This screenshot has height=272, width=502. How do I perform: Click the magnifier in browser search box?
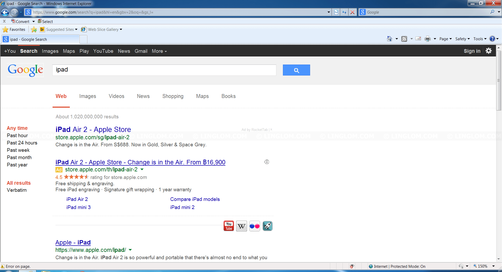pyautogui.click(x=492, y=12)
